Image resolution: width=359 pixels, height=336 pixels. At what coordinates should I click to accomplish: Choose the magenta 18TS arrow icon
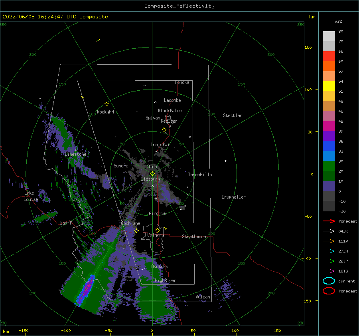[329, 271]
